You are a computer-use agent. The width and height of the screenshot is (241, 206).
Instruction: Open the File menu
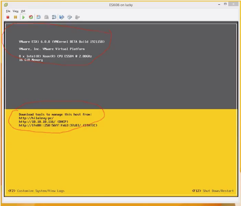point(8,11)
